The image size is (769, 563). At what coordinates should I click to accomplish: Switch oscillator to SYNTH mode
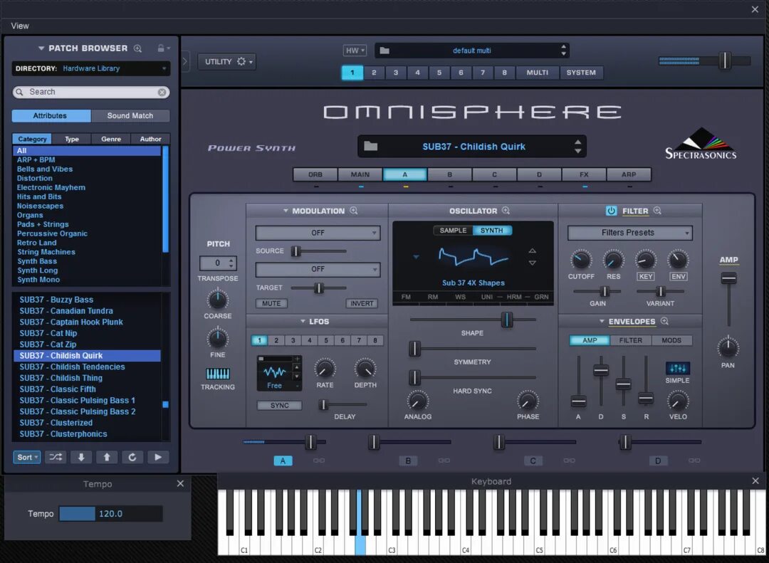tap(492, 231)
